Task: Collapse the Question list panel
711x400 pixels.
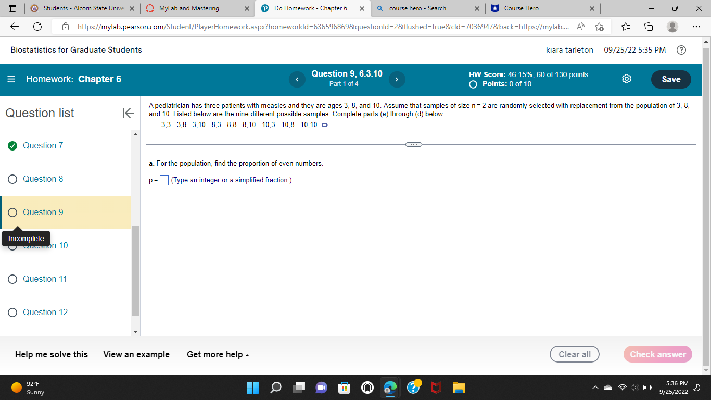Action: tap(128, 113)
